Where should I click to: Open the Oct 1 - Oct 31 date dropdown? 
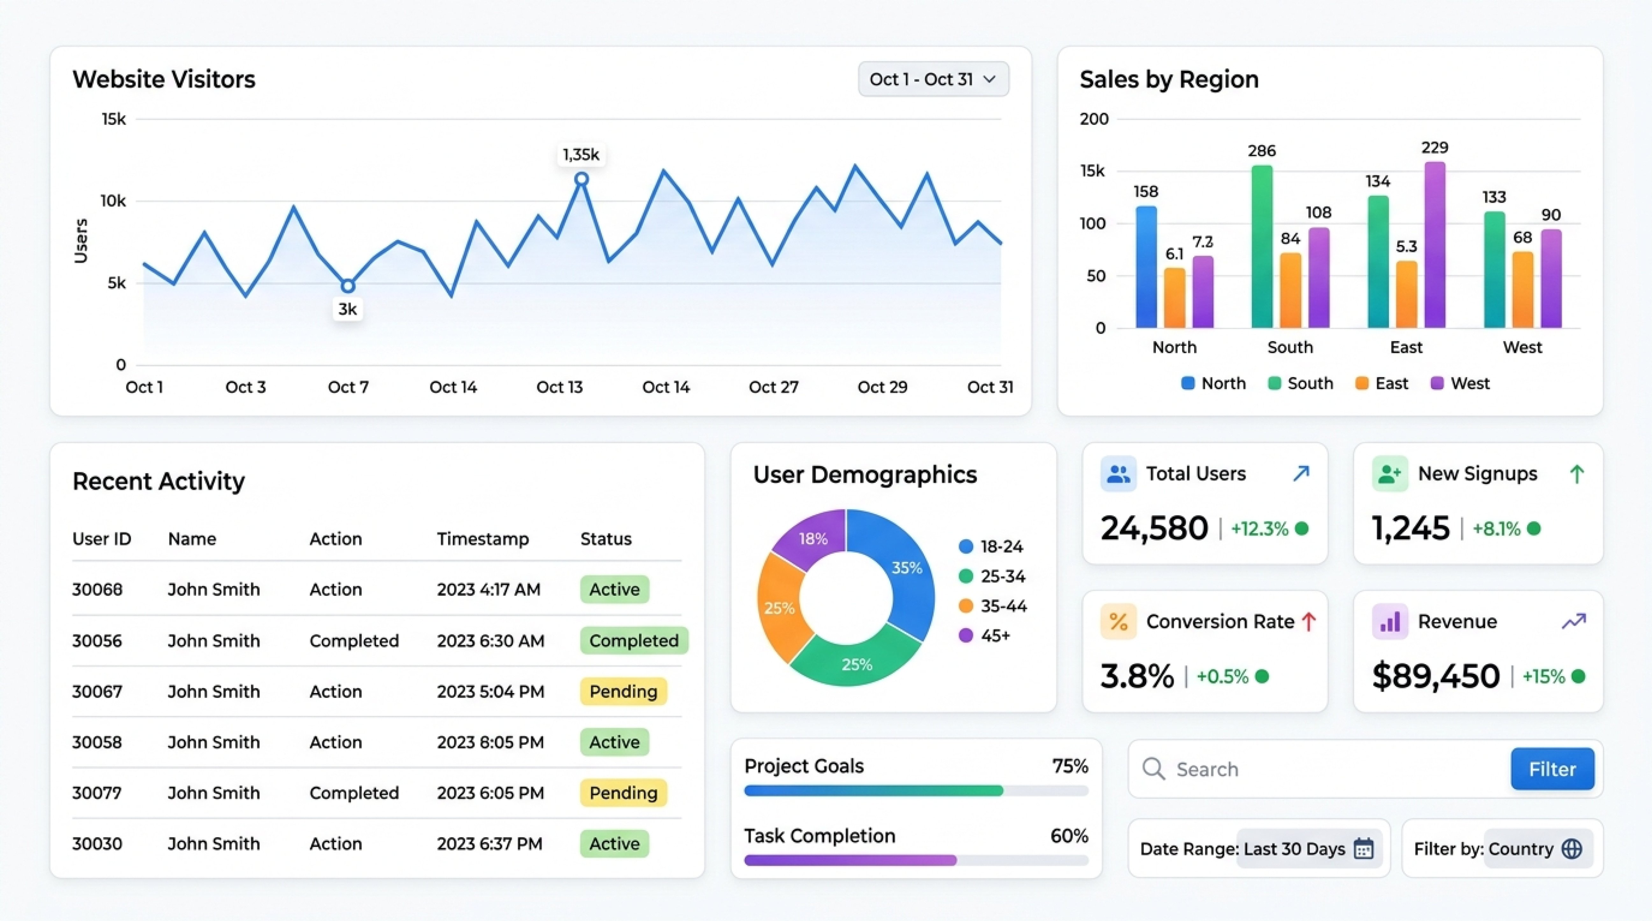pyautogui.click(x=933, y=79)
